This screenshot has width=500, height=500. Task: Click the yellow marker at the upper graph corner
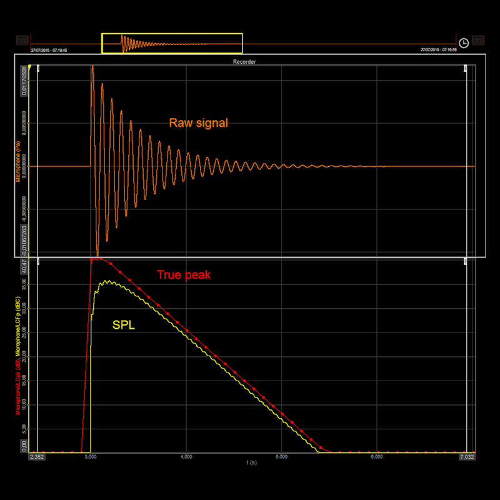(29, 67)
